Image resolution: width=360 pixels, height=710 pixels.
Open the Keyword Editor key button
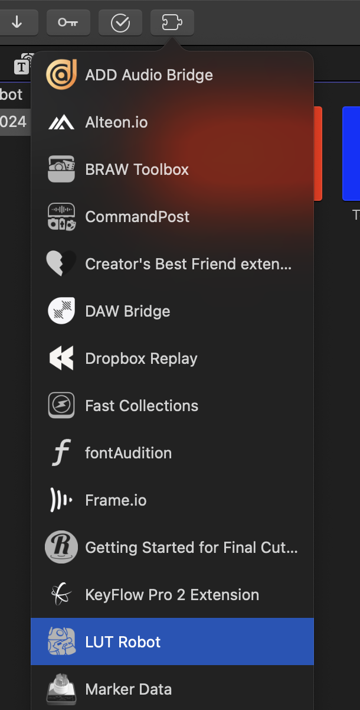pyautogui.click(x=68, y=22)
